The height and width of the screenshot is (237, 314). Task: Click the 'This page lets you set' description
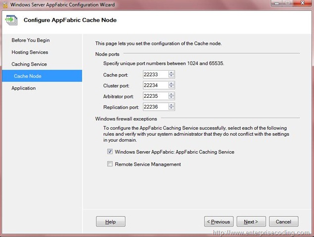coord(158,43)
